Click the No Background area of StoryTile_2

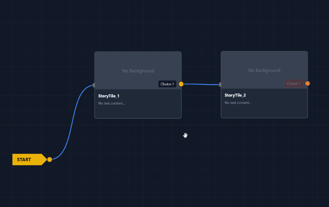(x=264, y=70)
